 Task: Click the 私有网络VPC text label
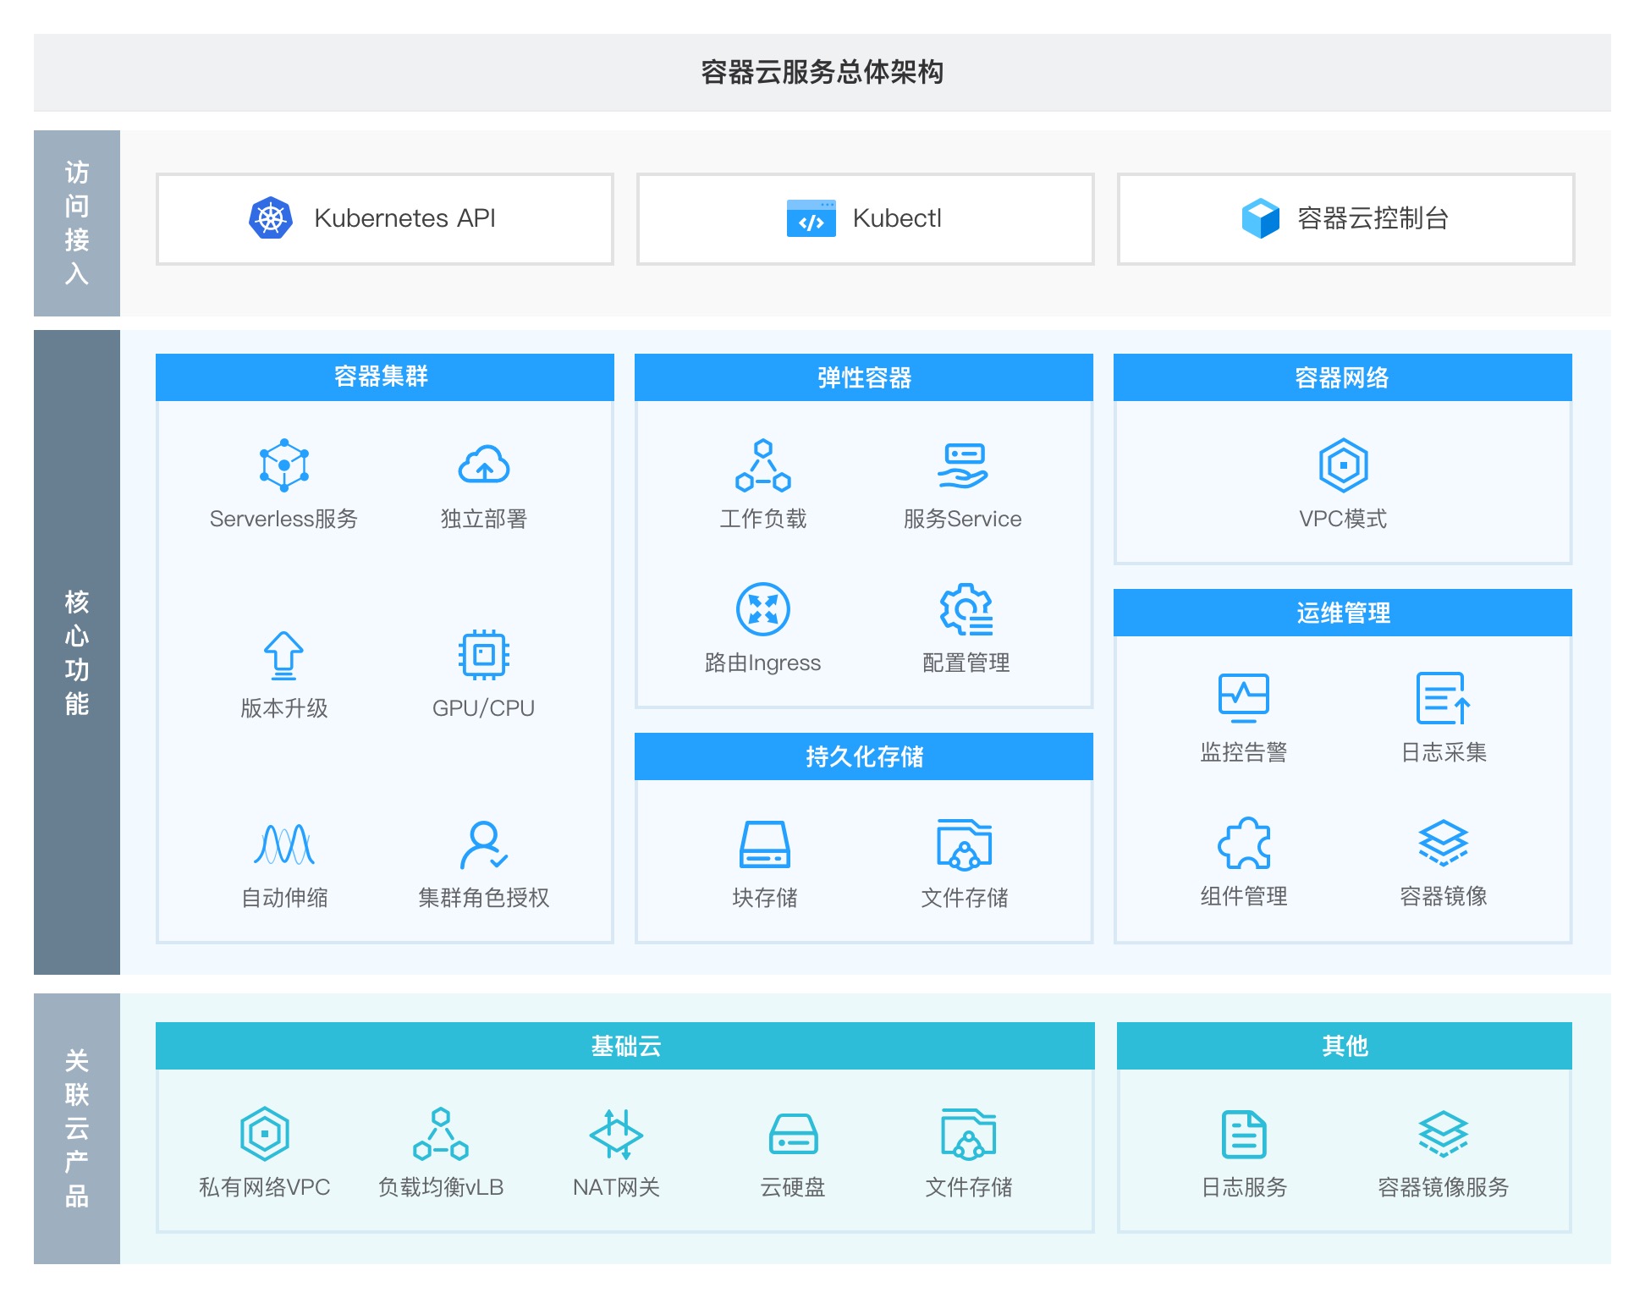(264, 1187)
